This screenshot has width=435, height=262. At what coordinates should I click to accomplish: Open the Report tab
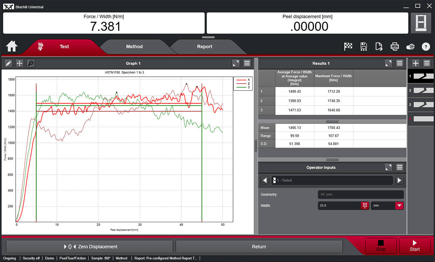pos(204,47)
